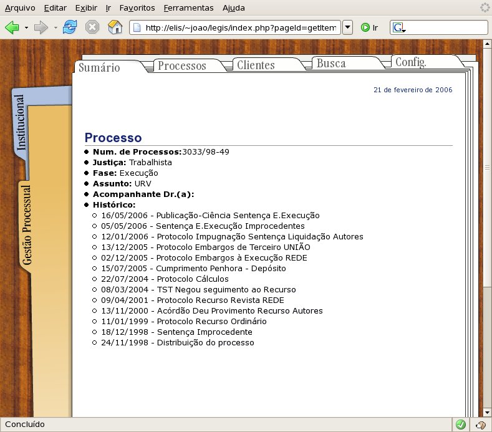The width and height of the screenshot is (492, 432).
Task: Switch to the Clientes tab
Action: [x=256, y=65]
